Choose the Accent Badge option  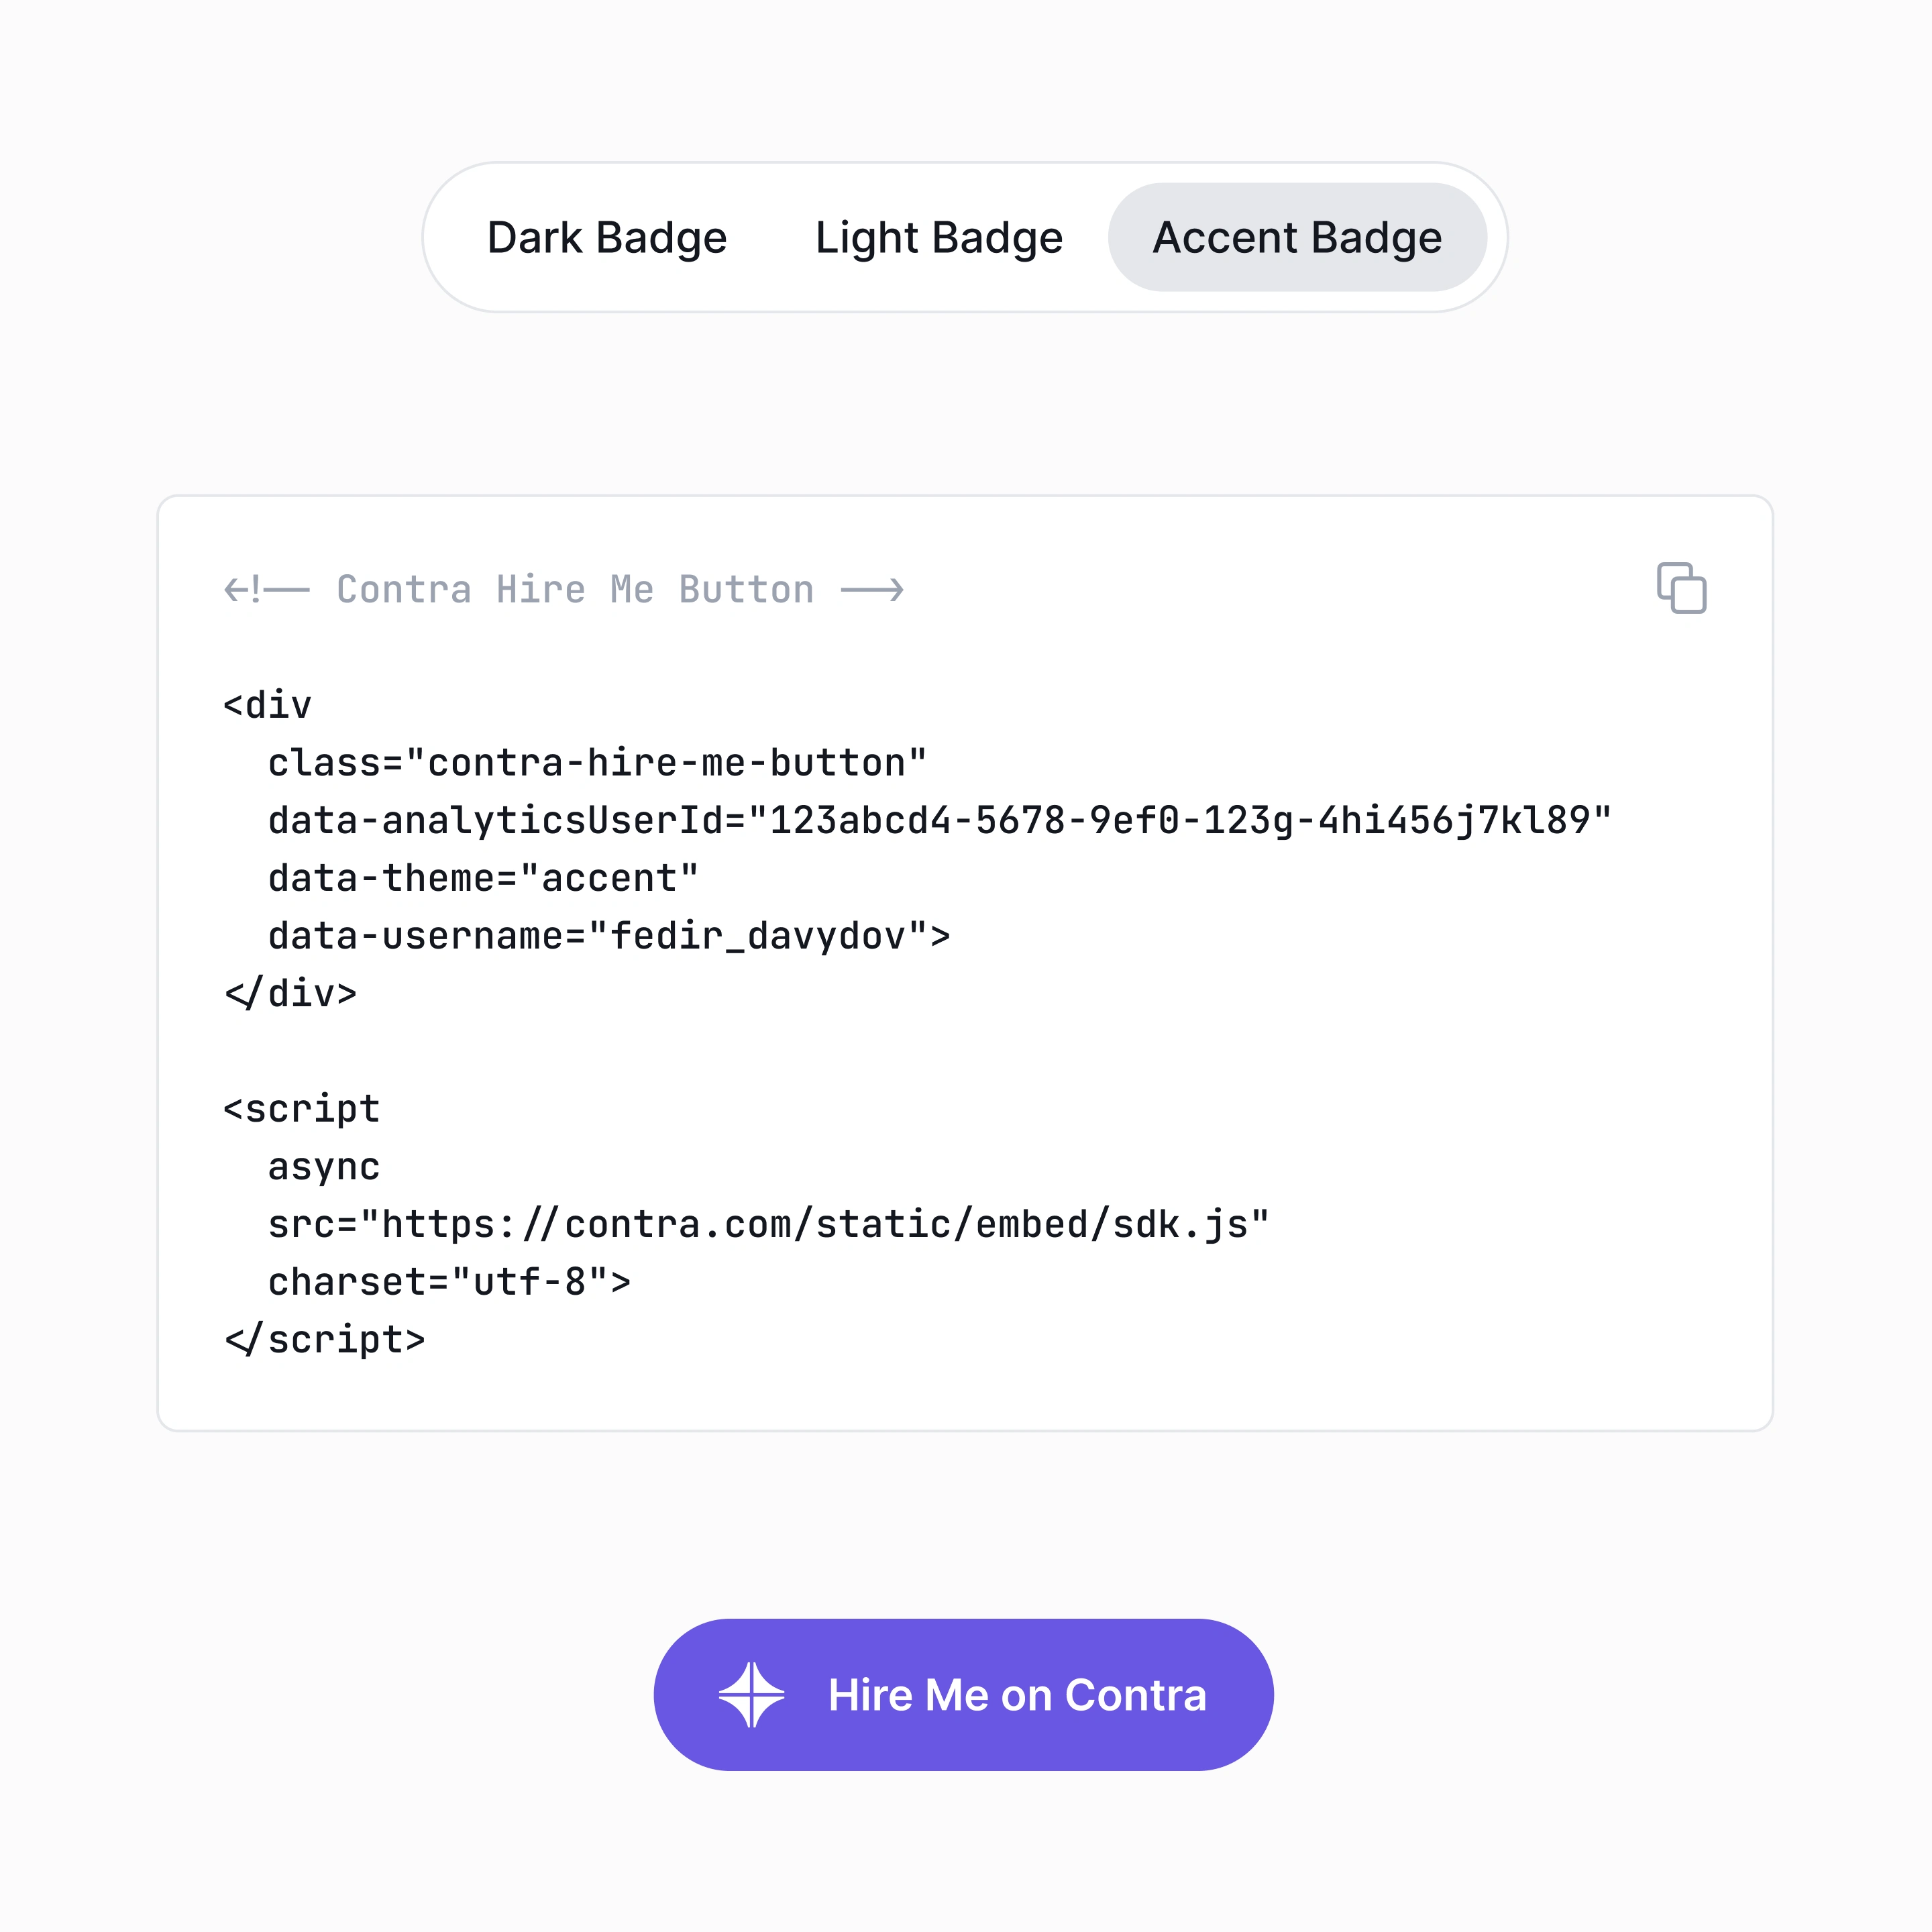point(1296,238)
